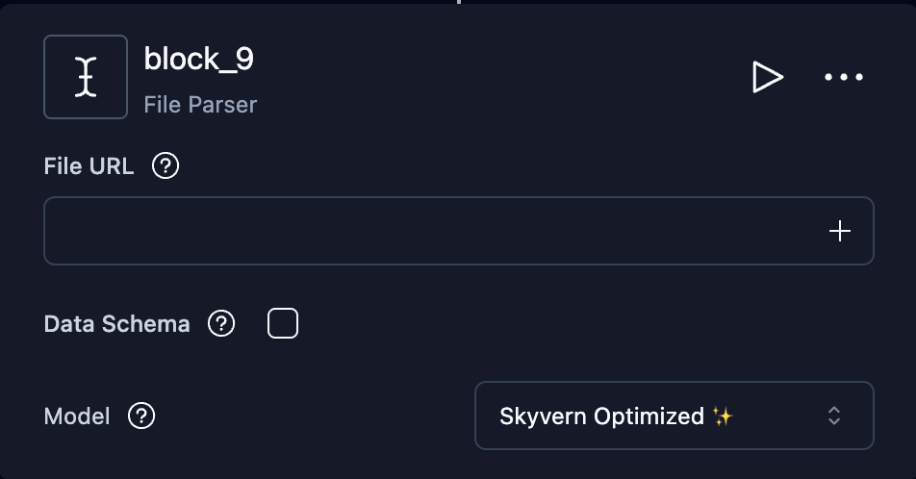The height and width of the screenshot is (479, 916).
Task: Click the connector handle above block_9
Action: [458, 2]
